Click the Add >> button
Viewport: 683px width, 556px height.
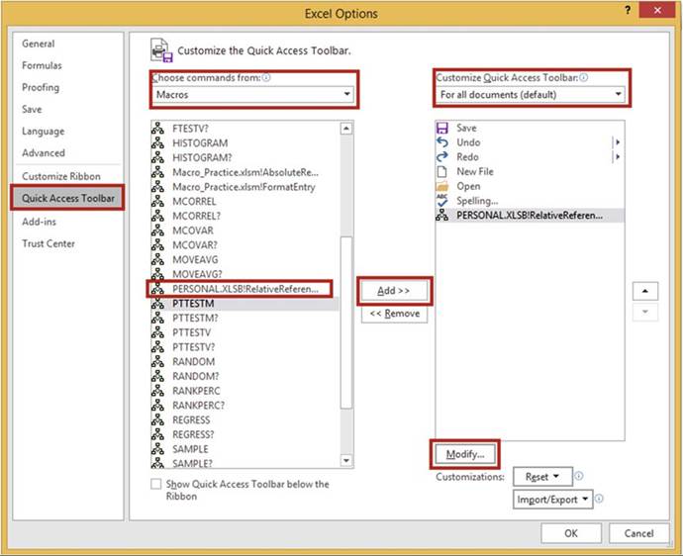point(393,291)
